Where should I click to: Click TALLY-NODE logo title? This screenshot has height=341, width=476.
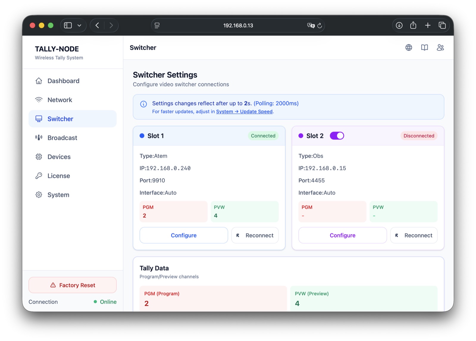57,49
